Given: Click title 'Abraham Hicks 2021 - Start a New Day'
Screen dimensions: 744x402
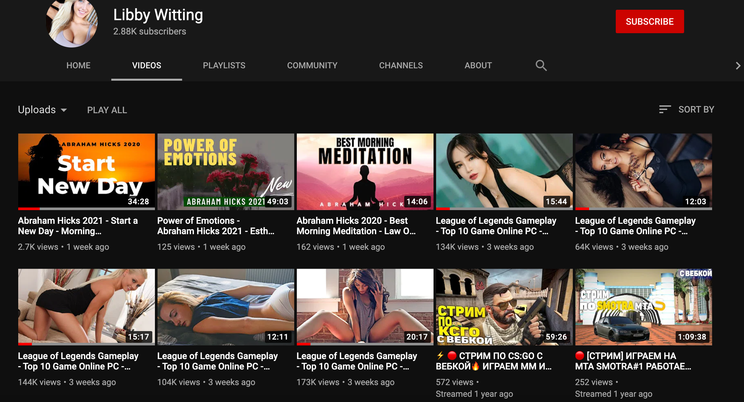Looking at the screenshot, I should [x=78, y=226].
